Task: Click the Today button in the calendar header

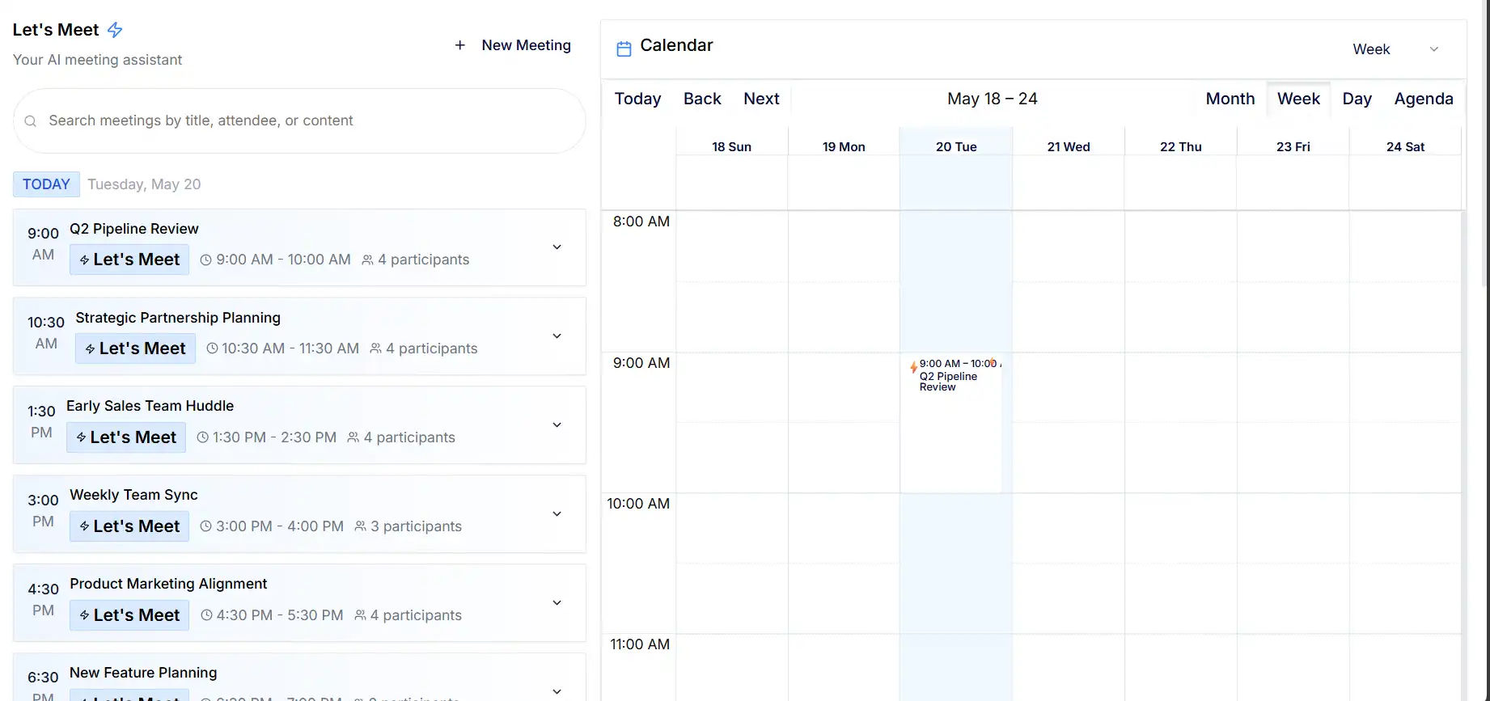Action: point(637,98)
